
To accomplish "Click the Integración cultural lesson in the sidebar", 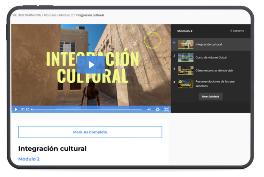I will 209,44.
